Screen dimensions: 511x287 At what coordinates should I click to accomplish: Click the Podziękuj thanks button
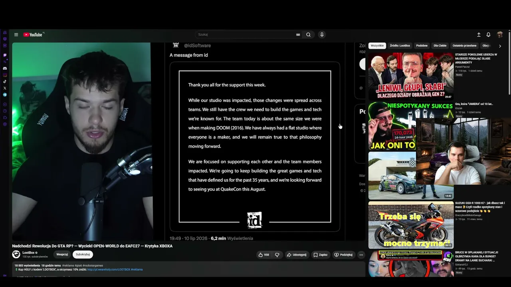[343, 255]
